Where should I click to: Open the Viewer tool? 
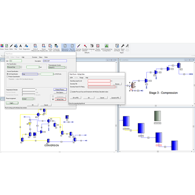click(x=6, y=47)
